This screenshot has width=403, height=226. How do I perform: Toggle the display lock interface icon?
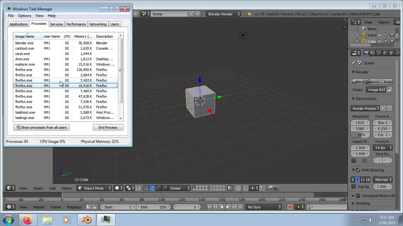click(389, 90)
